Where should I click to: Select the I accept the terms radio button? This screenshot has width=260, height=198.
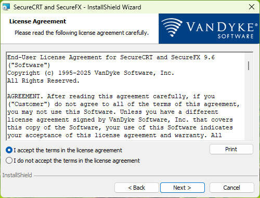(9, 150)
